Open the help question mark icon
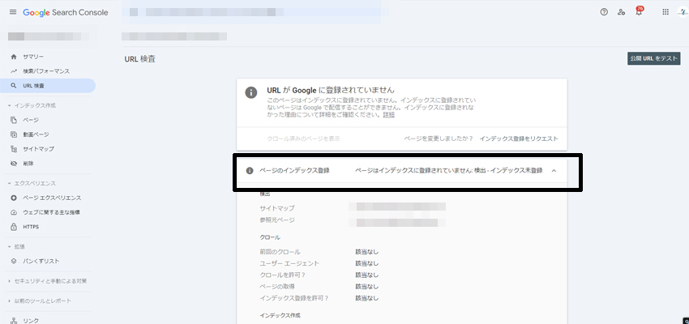689x324 pixels. click(604, 12)
